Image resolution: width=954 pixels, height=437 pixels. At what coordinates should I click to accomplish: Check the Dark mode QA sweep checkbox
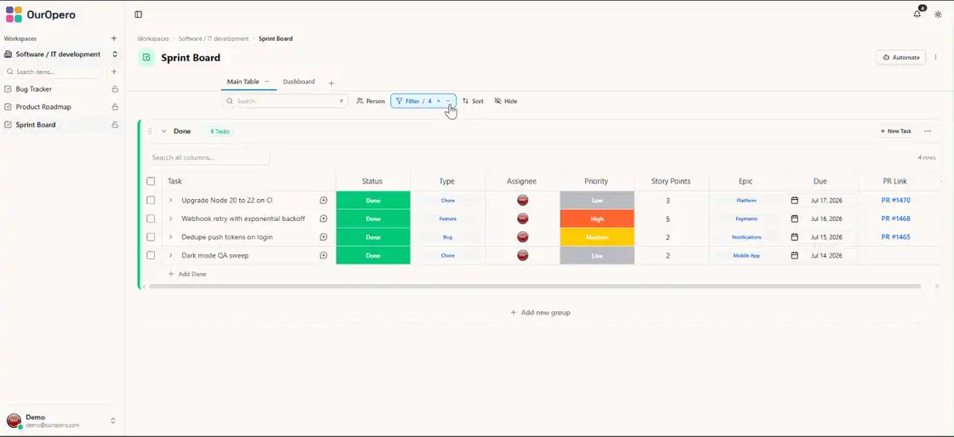151,256
